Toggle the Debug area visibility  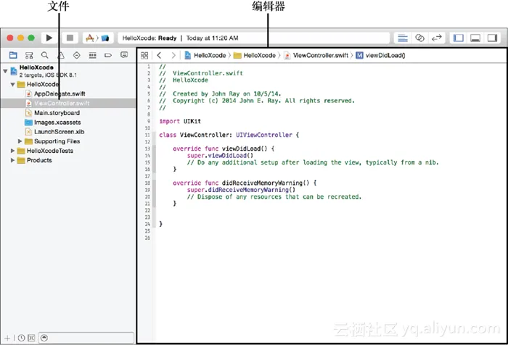point(475,38)
